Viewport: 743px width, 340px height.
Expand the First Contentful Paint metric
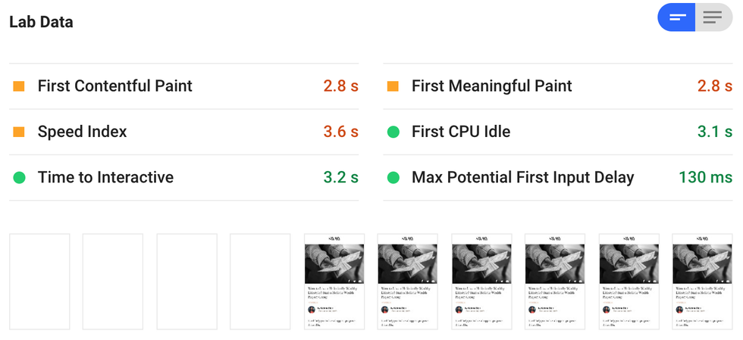(114, 86)
